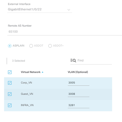Select the ASDOT radio button
The image size is (122, 122).
(x=31, y=46)
